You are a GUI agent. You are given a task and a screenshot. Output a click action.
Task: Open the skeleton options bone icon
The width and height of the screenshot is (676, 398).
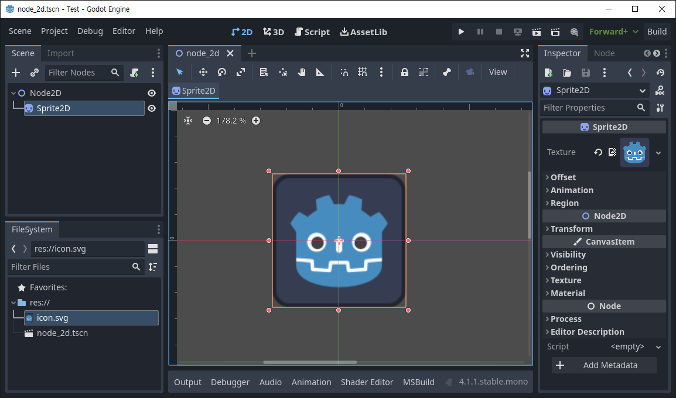click(446, 72)
